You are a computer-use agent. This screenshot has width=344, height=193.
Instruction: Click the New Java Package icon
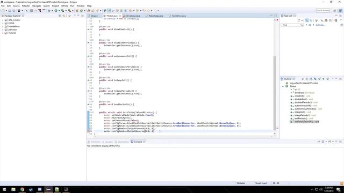[x=77, y=11]
